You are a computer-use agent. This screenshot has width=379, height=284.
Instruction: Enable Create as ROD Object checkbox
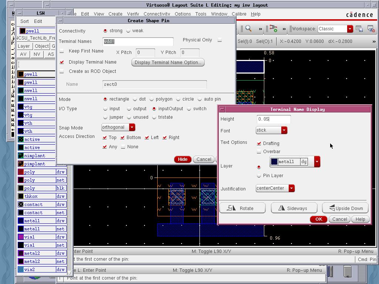(62, 71)
